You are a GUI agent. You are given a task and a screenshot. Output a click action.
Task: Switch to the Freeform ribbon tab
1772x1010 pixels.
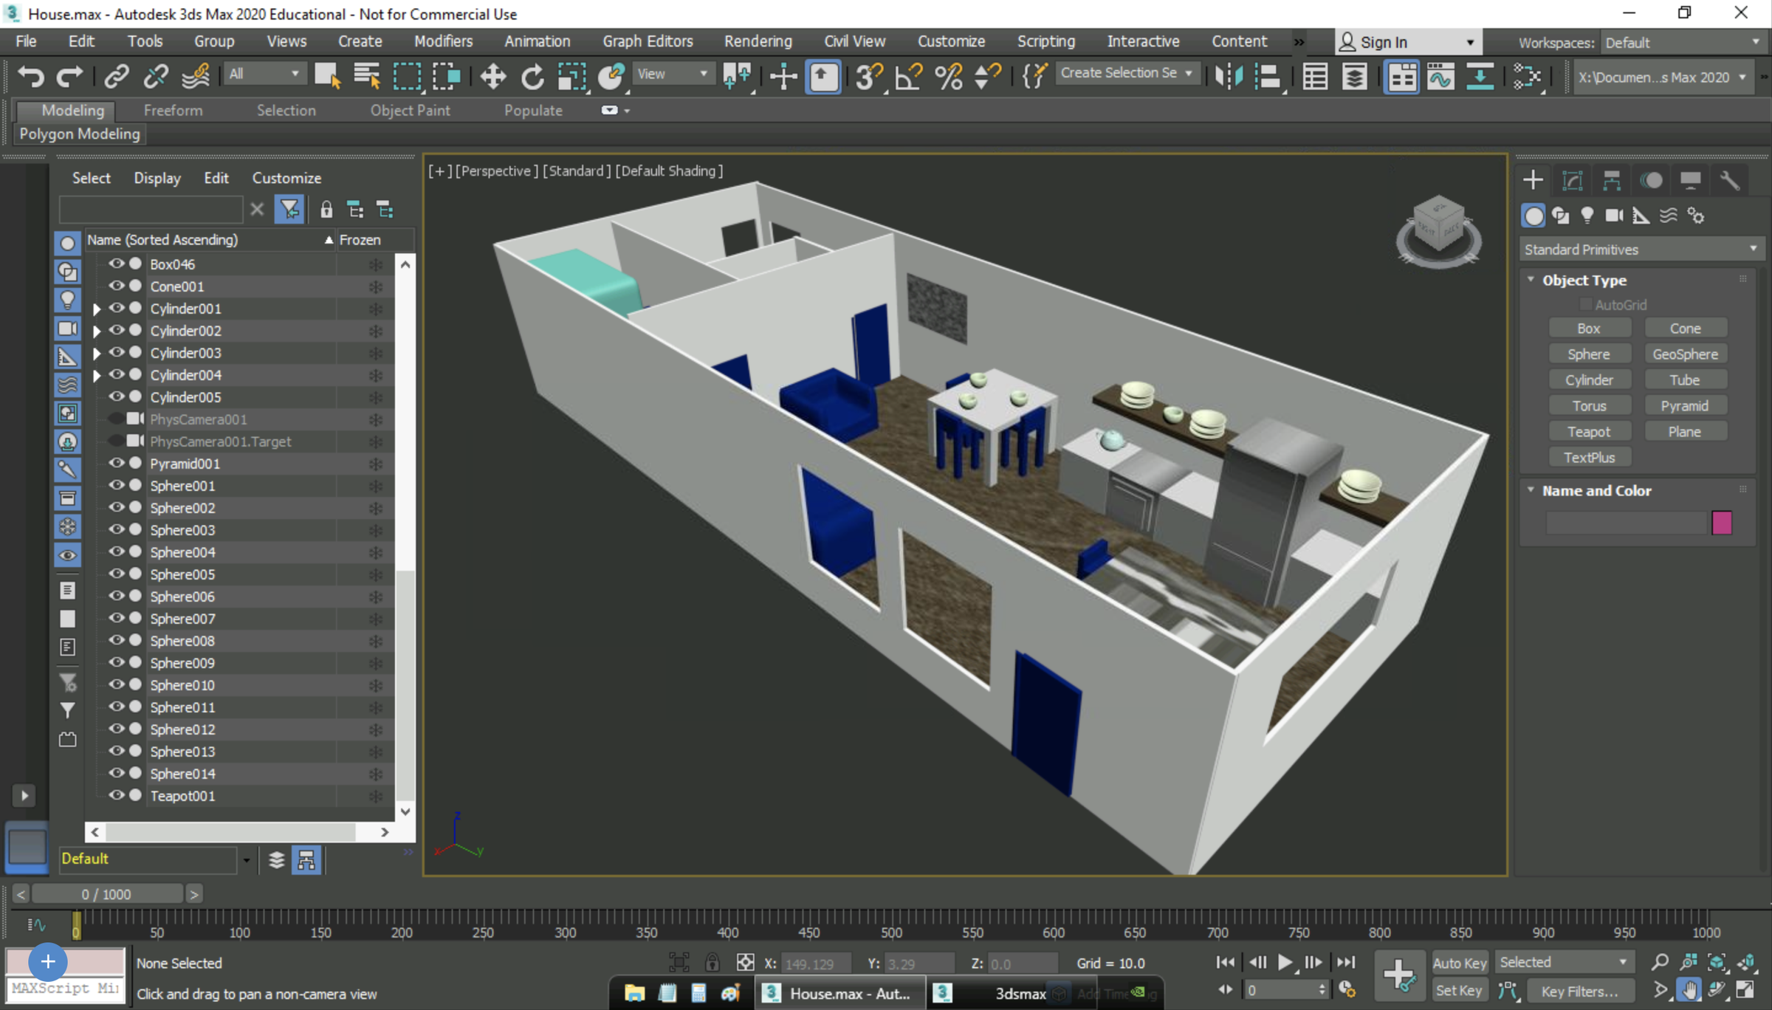click(173, 110)
